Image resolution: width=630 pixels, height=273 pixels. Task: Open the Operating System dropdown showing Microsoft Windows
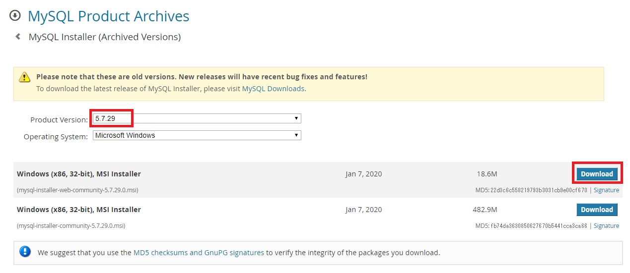coord(197,135)
